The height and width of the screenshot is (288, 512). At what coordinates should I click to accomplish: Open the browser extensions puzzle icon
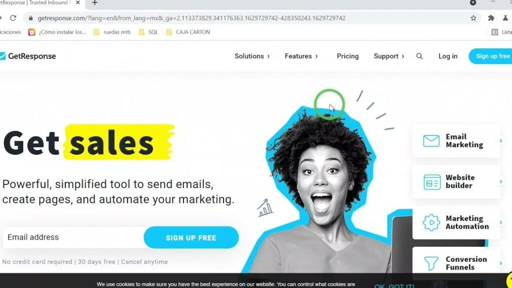491,18
